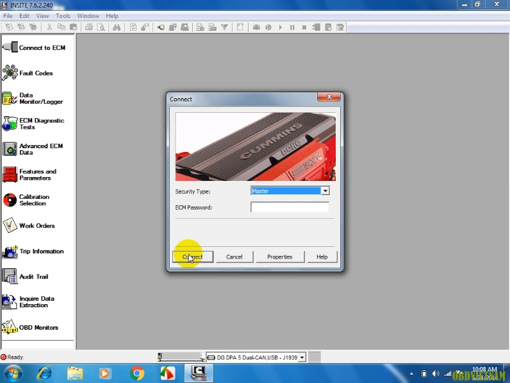Open Windows Explorer from taskbar

point(75,373)
